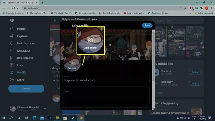Open the SiteSupply profile name
The width and height of the screenshot is (215, 121).
167,82
